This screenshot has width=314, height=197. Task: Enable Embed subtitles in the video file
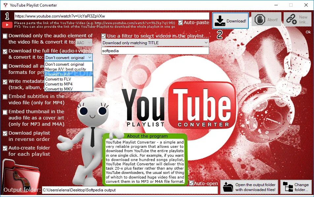(5, 97)
